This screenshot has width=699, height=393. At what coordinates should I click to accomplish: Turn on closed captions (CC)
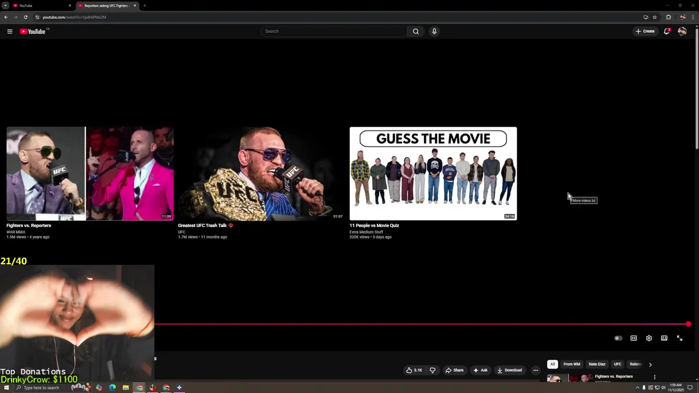point(633,338)
